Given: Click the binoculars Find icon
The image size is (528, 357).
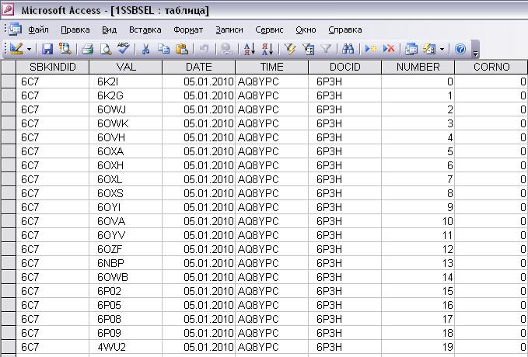Looking at the screenshot, I should [x=348, y=49].
